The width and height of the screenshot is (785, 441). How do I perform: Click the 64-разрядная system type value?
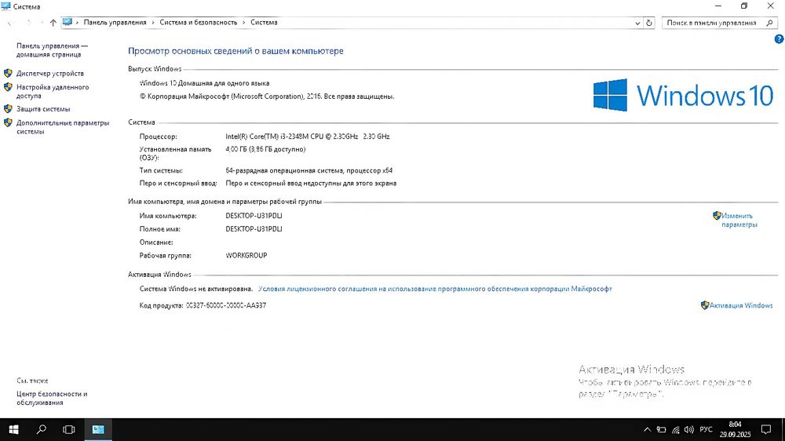[309, 170]
